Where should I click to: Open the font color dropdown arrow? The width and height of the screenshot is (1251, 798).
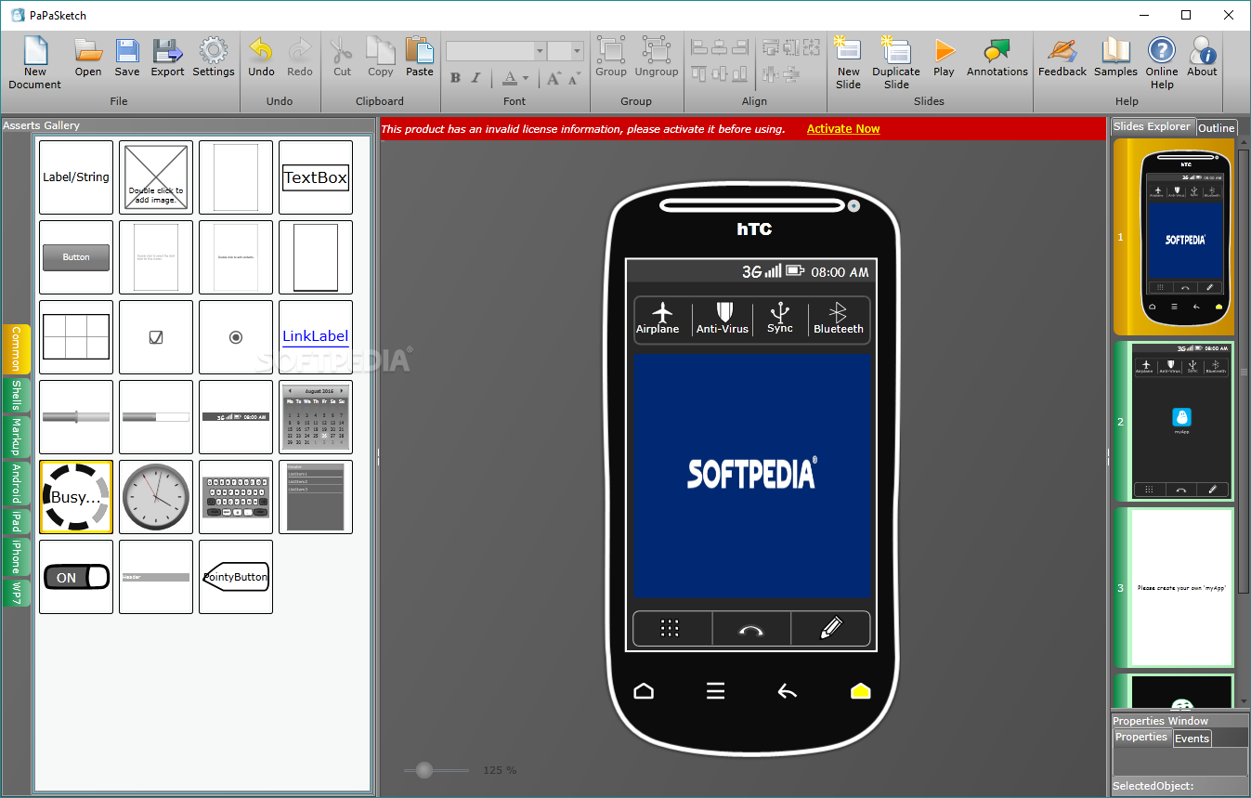[526, 79]
